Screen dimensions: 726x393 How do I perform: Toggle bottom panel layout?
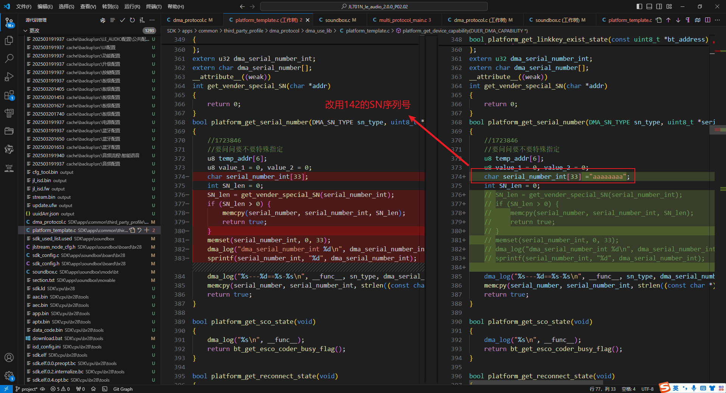[649, 6]
